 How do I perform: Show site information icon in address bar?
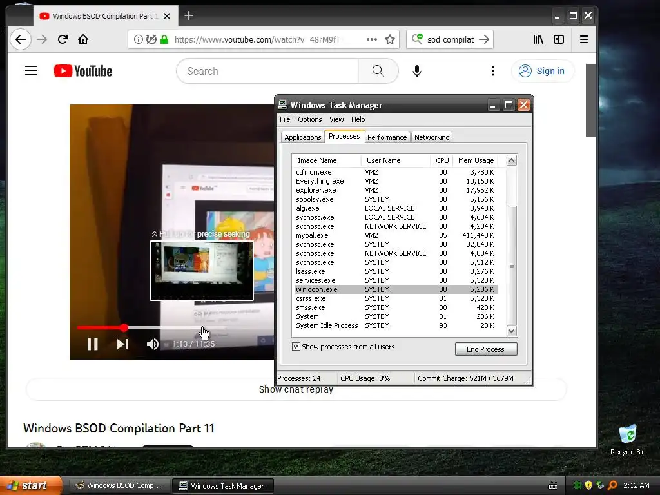138,39
